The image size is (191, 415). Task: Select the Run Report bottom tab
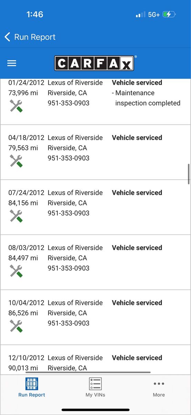click(x=32, y=387)
